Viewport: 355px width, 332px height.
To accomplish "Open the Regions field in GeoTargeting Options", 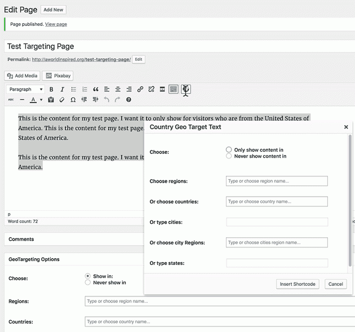I will tap(220, 301).
